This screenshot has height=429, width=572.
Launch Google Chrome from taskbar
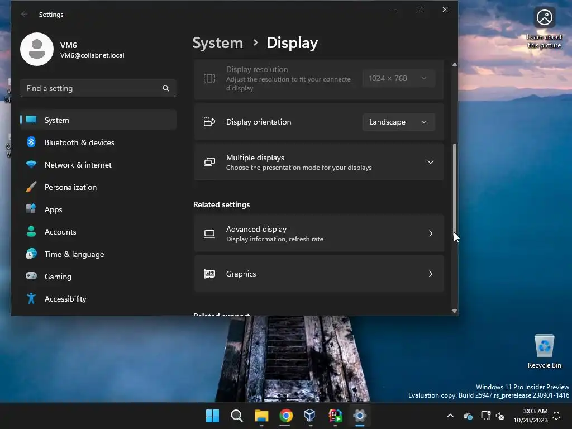click(x=286, y=416)
